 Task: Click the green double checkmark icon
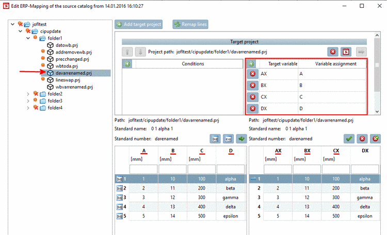[x=241, y=139]
